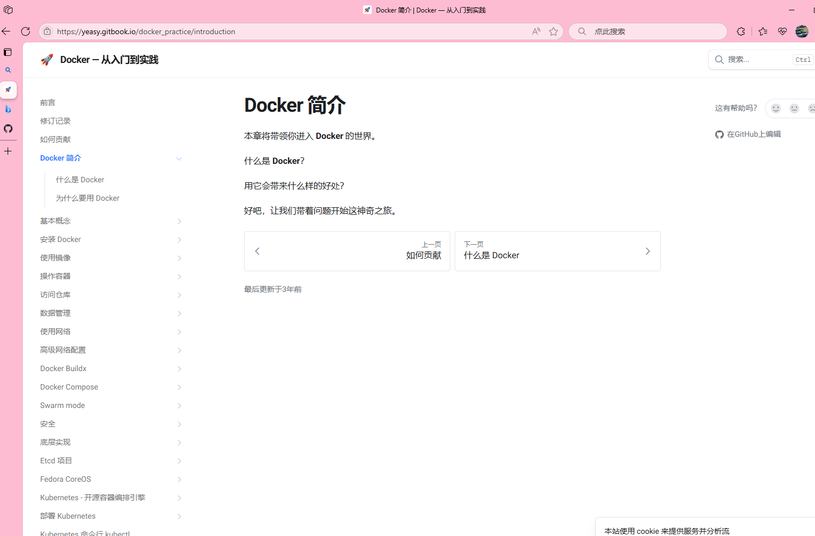Expand the Fedora CoreOS chevron

(x=179, y=480)
